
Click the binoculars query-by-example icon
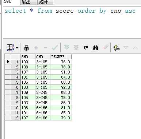[x=95, y=47]
